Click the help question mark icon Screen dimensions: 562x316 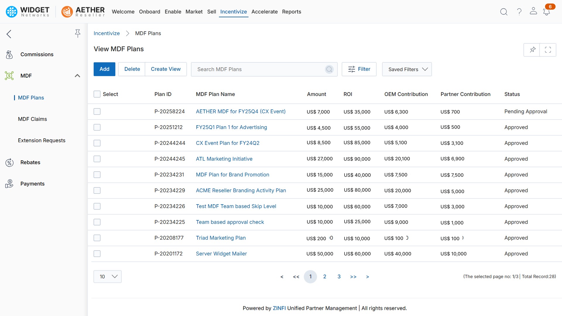pyautogui.click(x=519, y=12)
